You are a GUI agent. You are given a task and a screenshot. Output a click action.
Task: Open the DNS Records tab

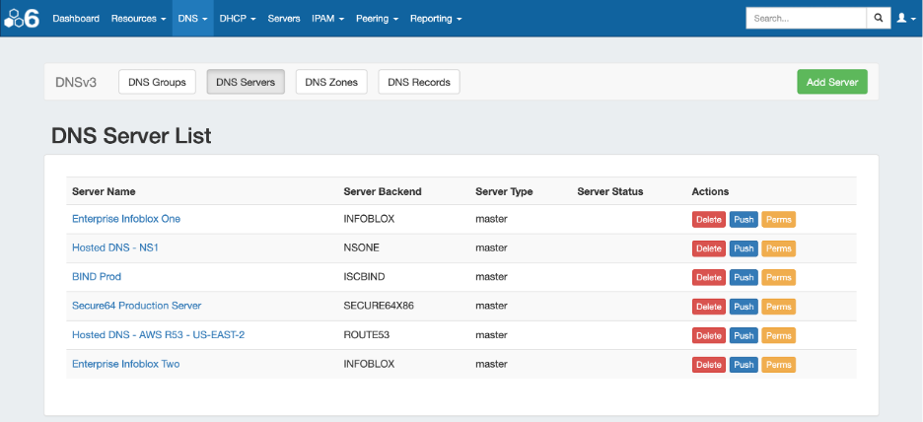(418, 83)
